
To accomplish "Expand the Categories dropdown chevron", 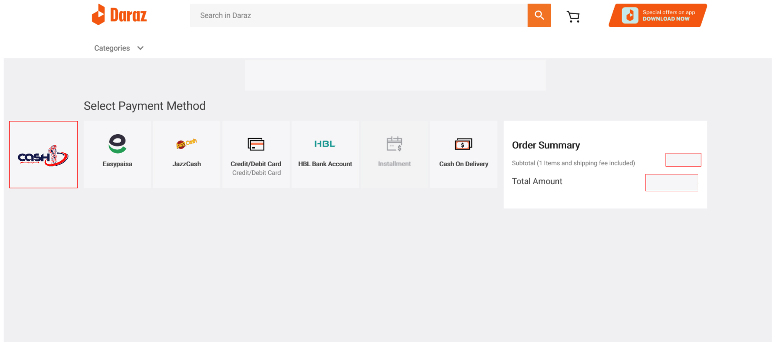I will click(141, 48).
